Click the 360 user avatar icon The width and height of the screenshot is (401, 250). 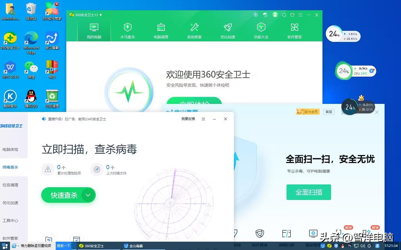click(x=275, y=15)
